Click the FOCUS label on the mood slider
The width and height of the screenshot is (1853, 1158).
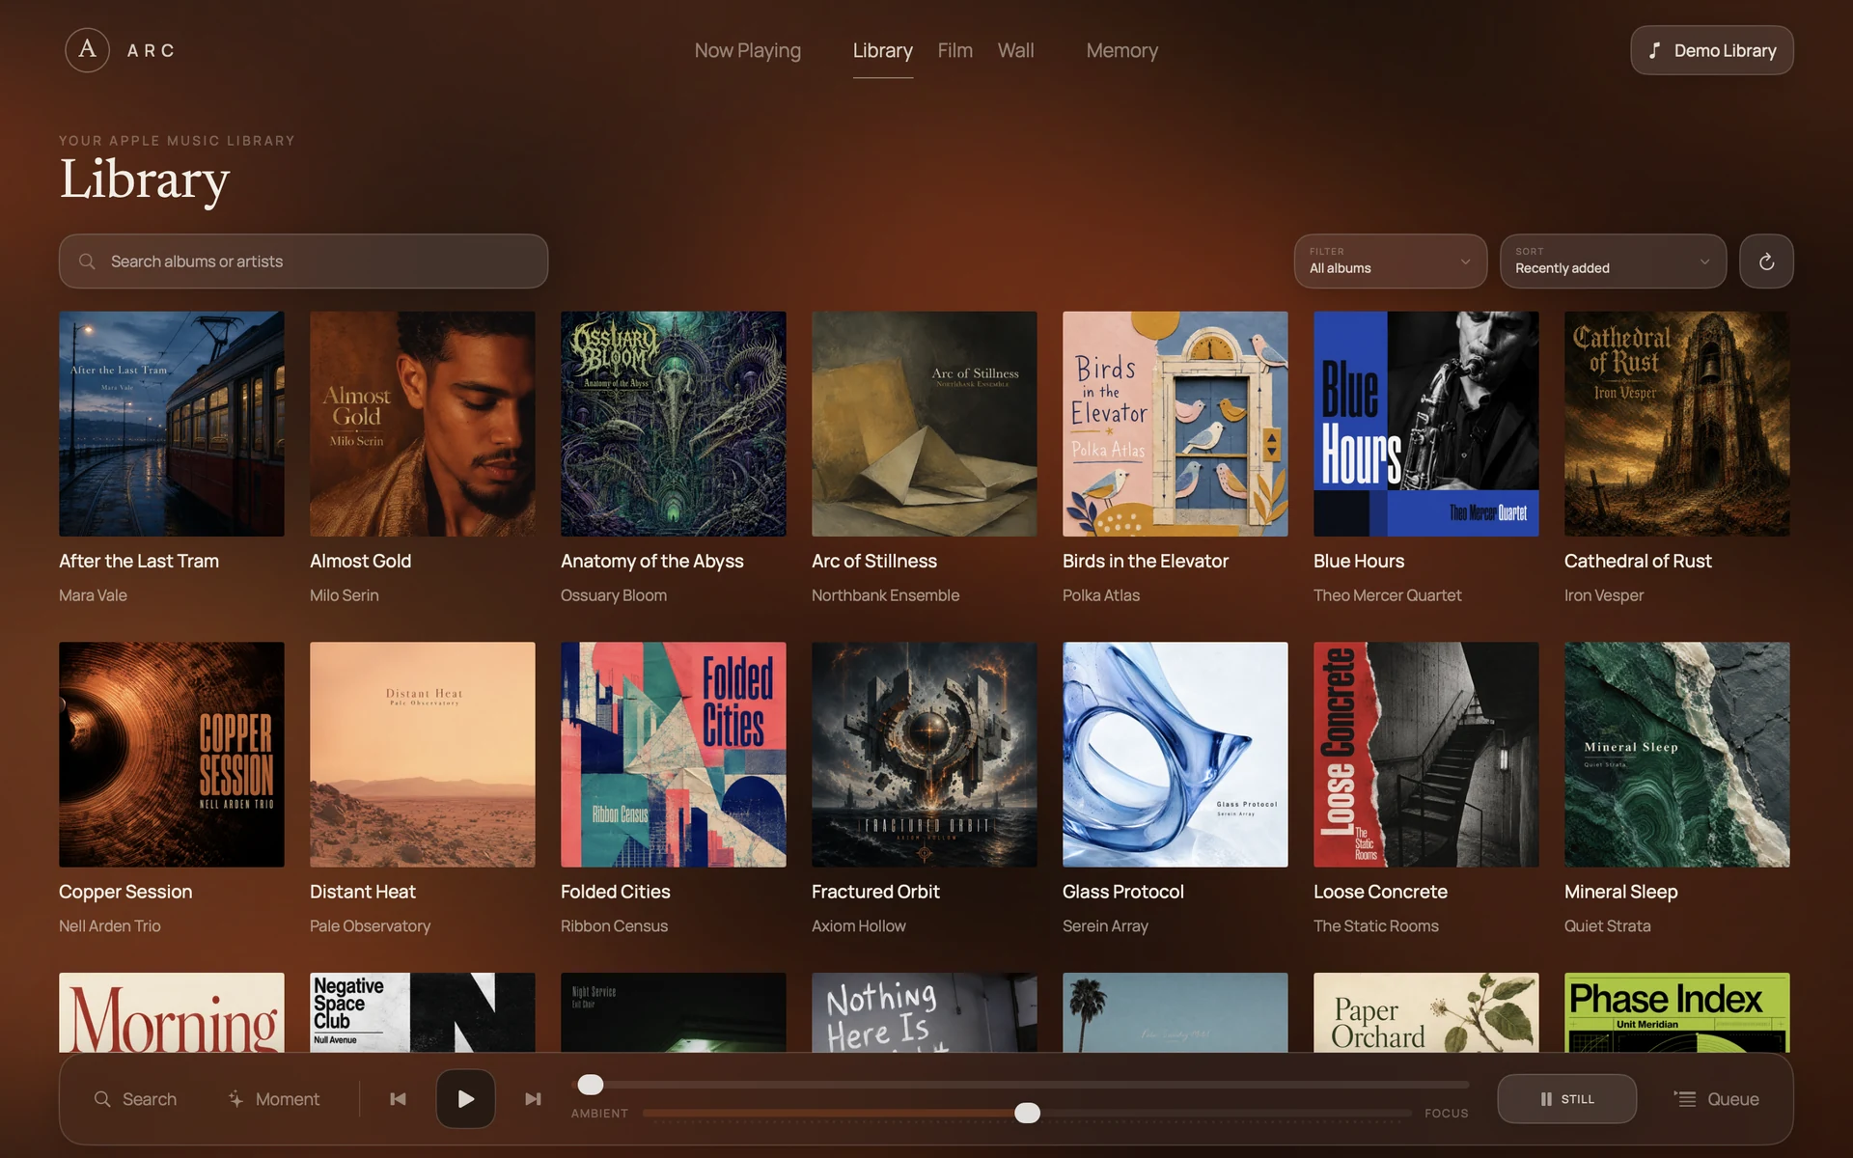(x=1446, y=1114)
